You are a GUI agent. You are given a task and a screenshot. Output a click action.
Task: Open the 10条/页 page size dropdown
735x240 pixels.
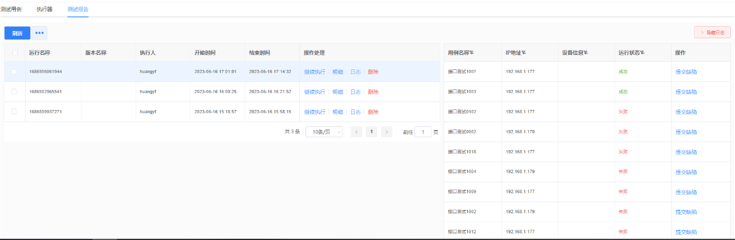click(324, 132)
